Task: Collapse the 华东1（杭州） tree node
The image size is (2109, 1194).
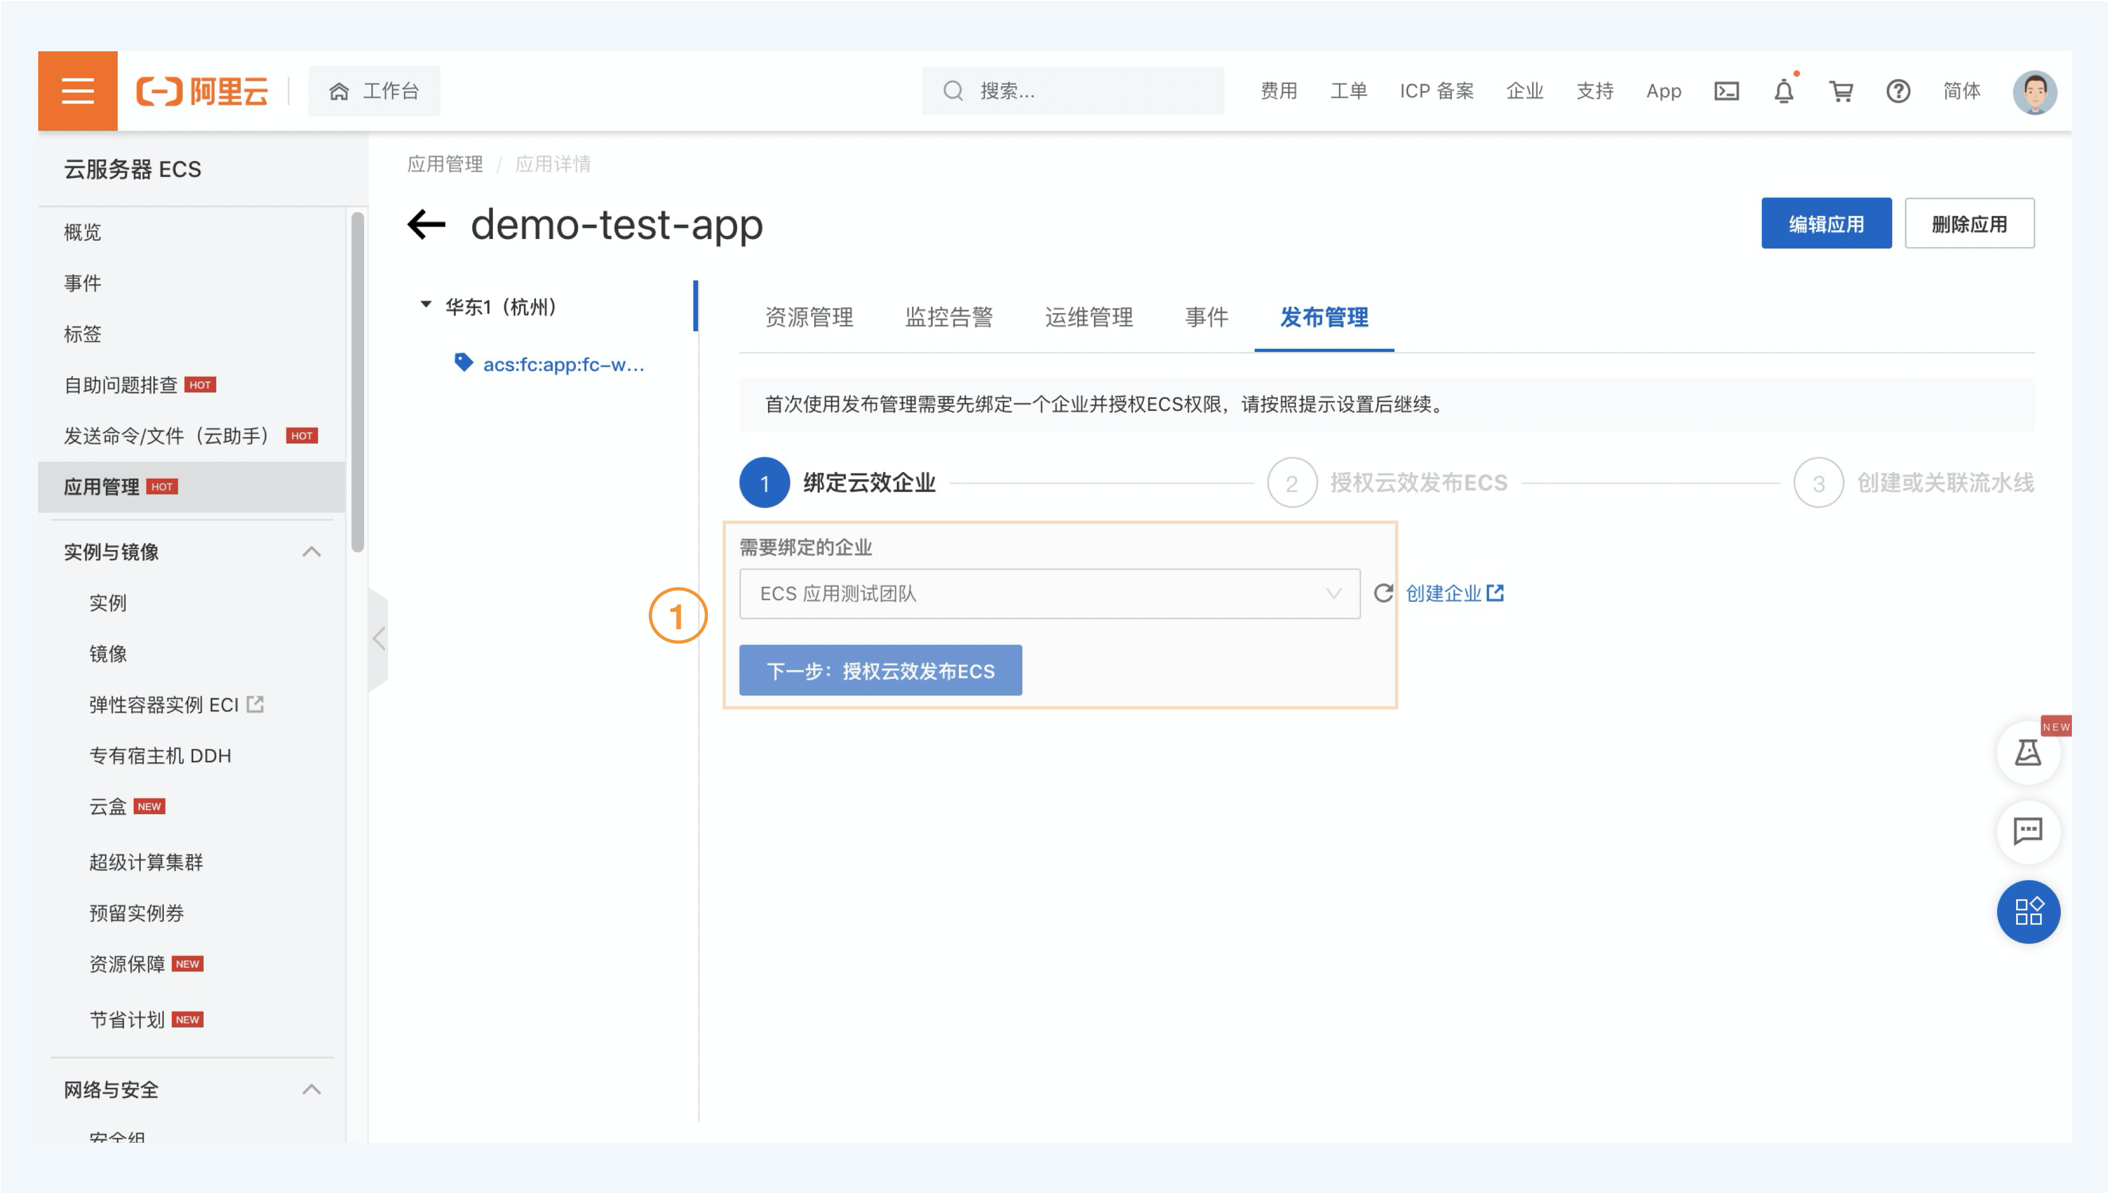Action: tap(426, 305)
